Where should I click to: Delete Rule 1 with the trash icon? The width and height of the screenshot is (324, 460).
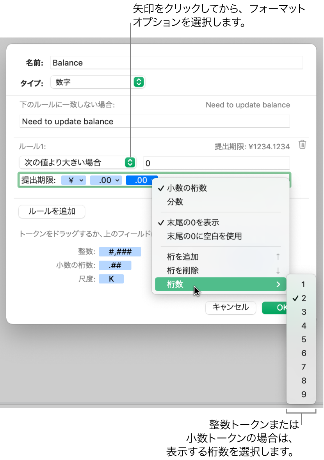click(302, 144)
